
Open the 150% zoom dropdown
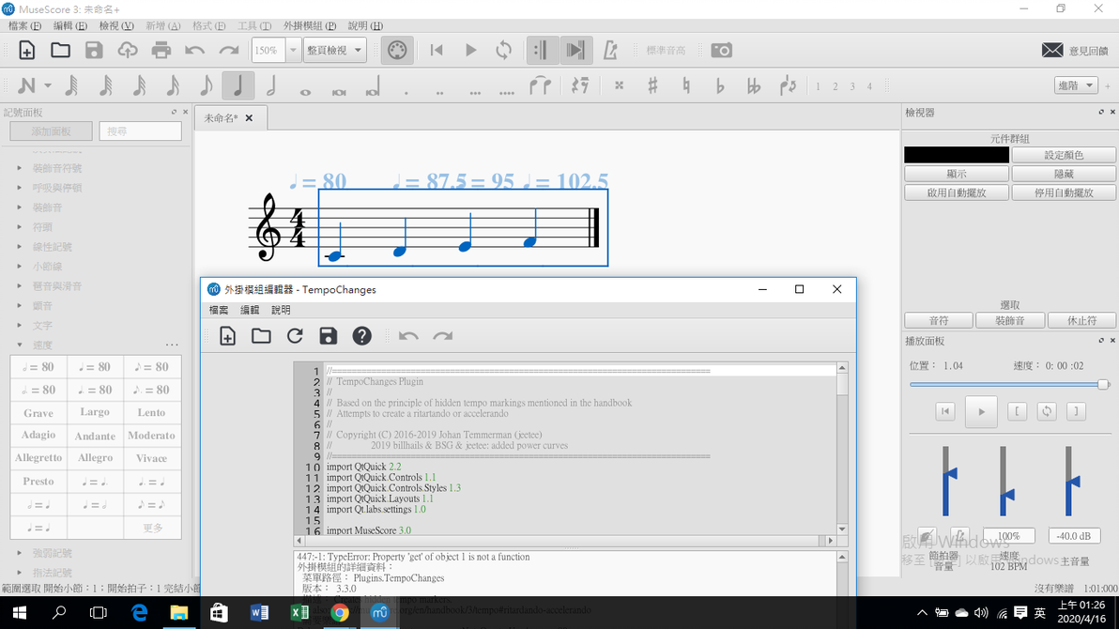coord(293,51)
